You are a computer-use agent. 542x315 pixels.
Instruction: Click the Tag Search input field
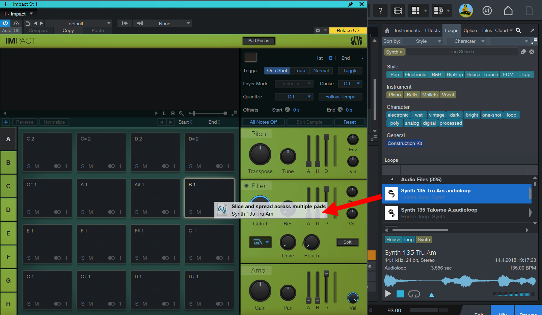coord(462,52)
